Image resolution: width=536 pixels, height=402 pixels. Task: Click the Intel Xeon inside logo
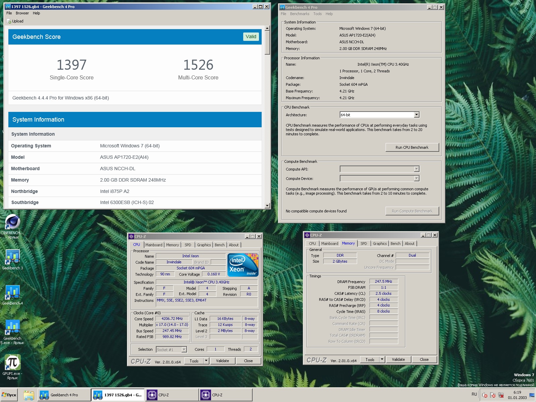(243, 265)
